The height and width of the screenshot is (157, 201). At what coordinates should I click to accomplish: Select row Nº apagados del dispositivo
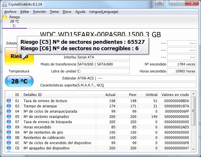point(98,148)
